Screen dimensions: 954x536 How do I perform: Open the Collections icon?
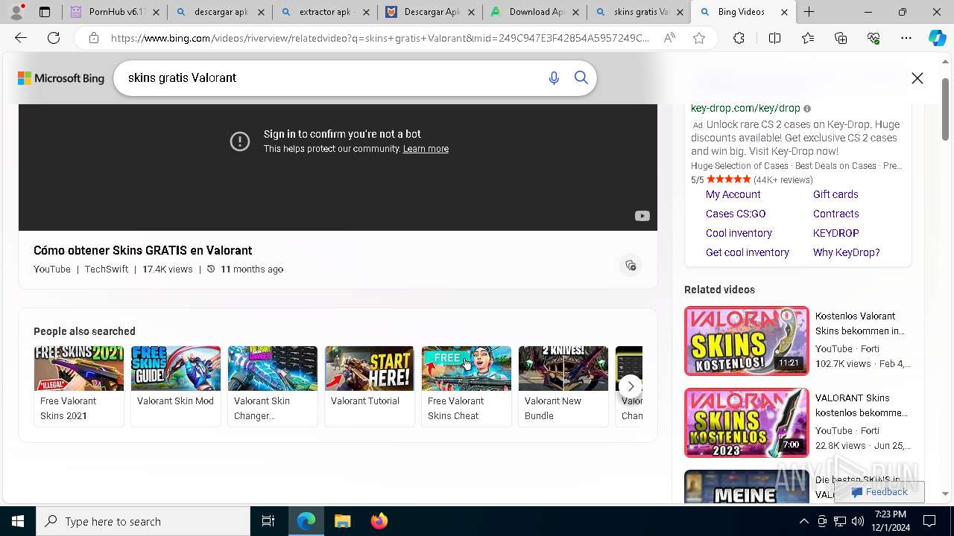pos(841,38)
